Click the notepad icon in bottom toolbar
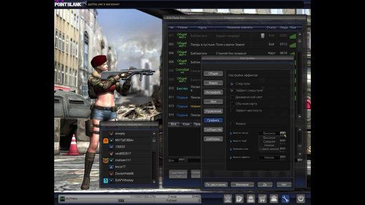The width and height of the screenshot is (365, 205). click(240, 199)
